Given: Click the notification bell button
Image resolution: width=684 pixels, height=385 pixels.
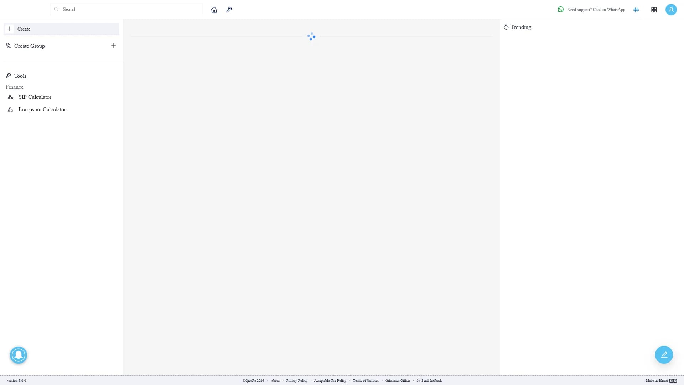Looking at the screenshot, I should click(19, 355).
